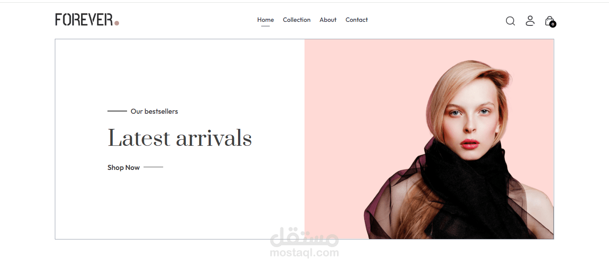Navigate to the About page
Viewport: 609px width, 264px height.
pos(328,20)
